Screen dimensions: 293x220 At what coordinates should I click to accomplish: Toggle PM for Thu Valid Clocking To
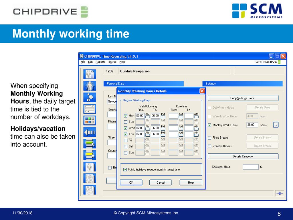pyautogui.click(x=163, y=135)
